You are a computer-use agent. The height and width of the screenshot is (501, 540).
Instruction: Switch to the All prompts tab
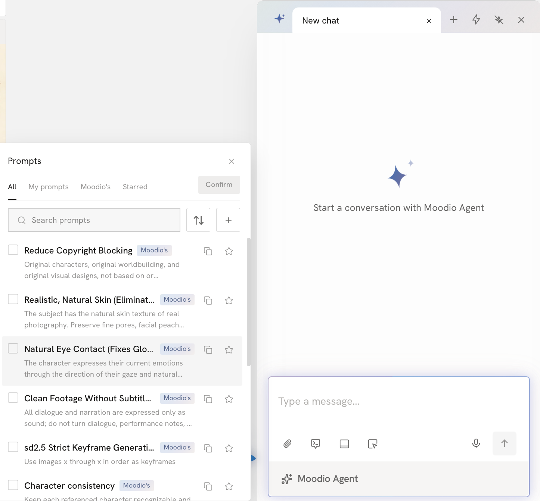point(12,187)
